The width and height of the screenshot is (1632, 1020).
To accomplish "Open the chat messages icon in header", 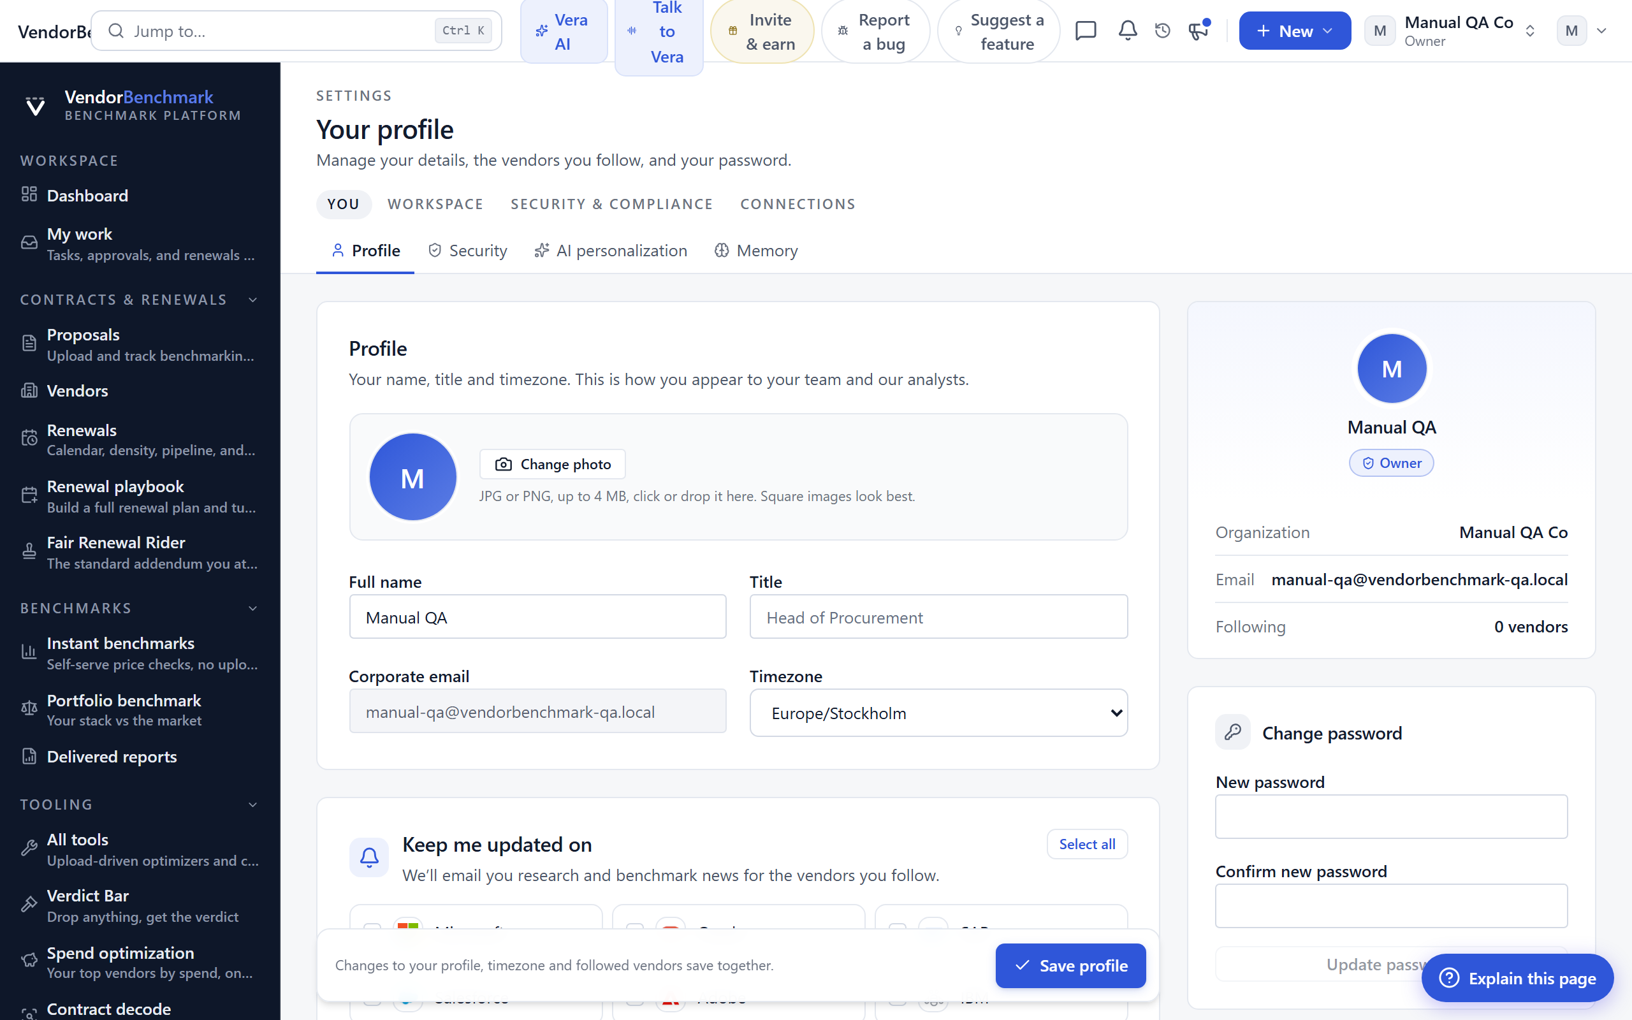I will tap(1086, 31).
